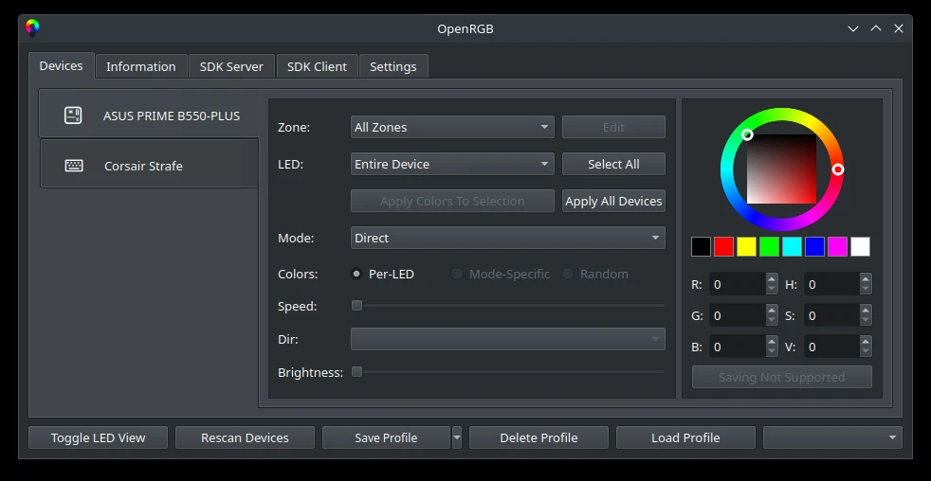Select the Per-LED colors radio button
This screenshot has width=931, height=481.
point(356,274)
